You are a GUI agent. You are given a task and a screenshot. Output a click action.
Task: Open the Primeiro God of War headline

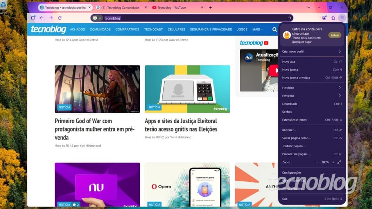pyautogui.click(x=95, y=129)
